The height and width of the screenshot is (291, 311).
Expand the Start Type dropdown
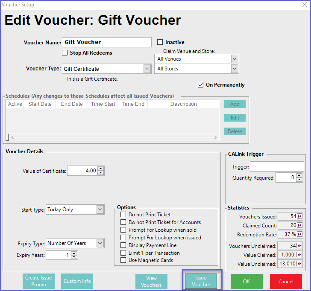(x=100, y=210)
